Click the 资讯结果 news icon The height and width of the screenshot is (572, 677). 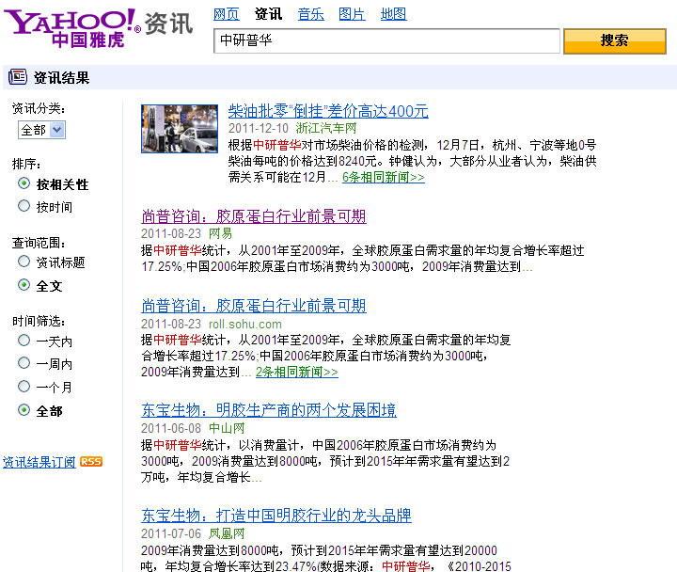coord(19,78)
